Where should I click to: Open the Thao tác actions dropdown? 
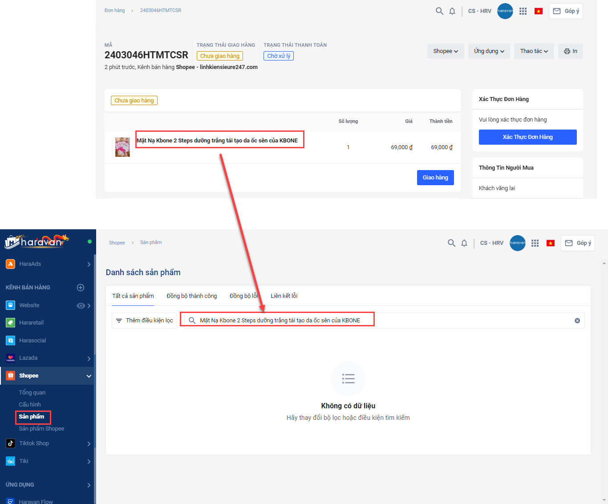coord(534,51)
